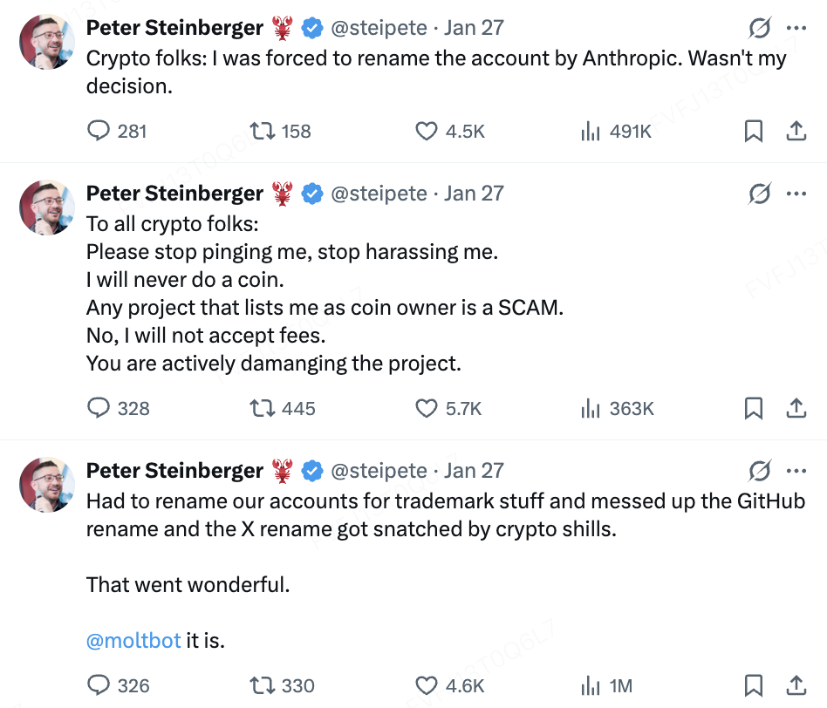View analytics of tweet with 491K views
Screen dimensions: 827x708
click(591, 131)
